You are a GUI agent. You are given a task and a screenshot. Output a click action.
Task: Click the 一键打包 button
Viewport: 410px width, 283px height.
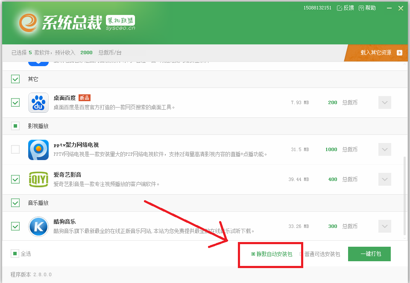coord(369,254)
